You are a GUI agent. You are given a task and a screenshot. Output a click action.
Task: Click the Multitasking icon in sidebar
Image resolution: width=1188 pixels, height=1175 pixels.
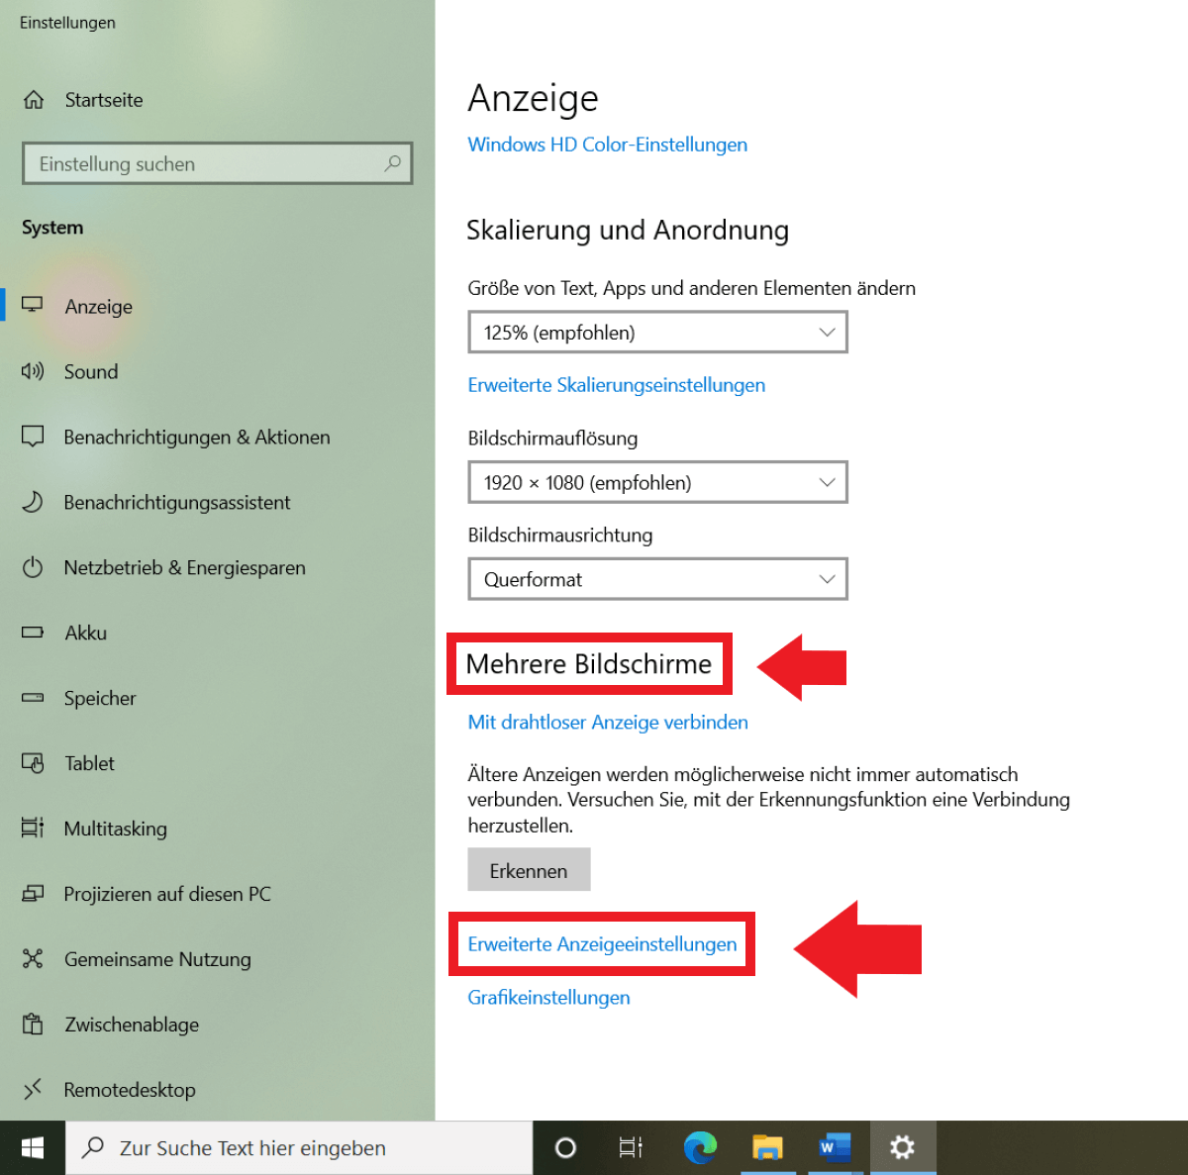click(x=33, y=828)
